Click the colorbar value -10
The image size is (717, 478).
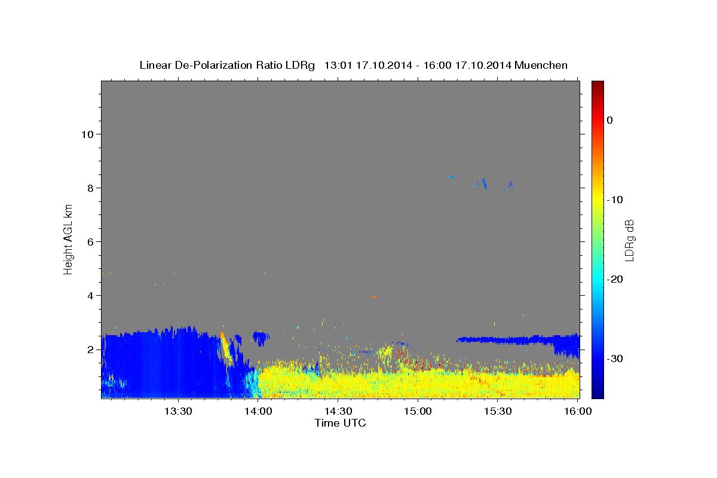615,200
